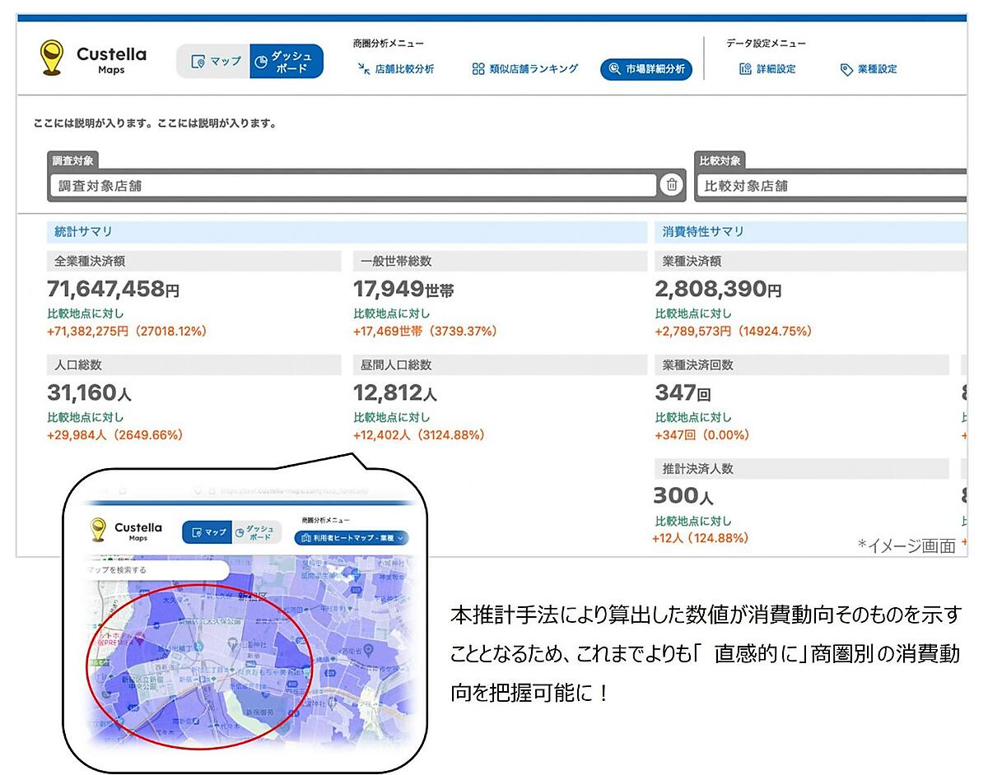Click the 業種設定 link

click(x=877, y=69)
